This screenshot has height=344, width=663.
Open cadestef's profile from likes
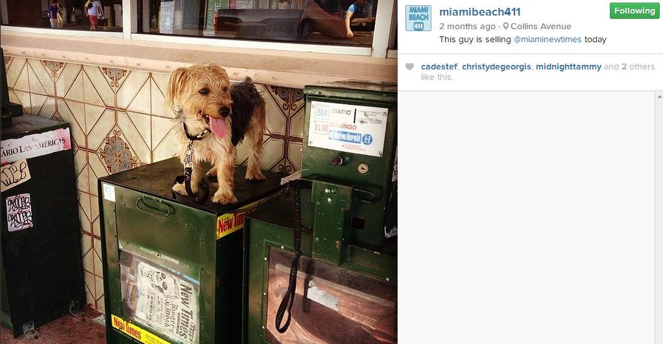pos(439,66)
